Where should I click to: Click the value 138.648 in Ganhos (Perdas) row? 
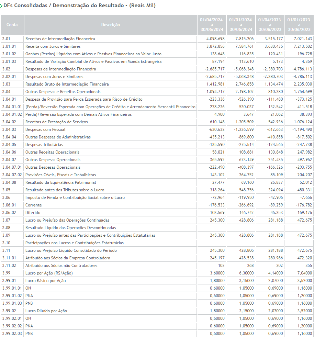point(217,54)
